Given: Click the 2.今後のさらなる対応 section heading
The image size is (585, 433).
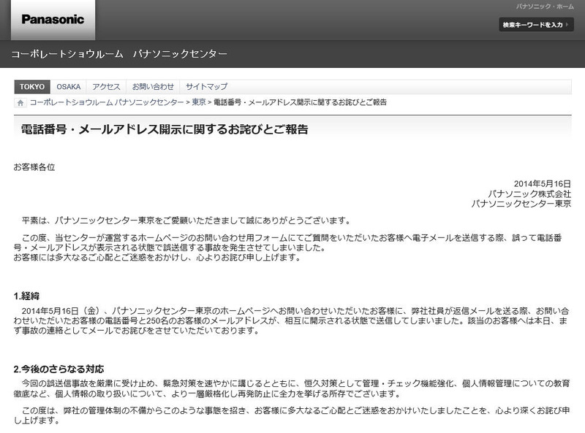Looking at the screenshot, I should [x=58, y=369].
